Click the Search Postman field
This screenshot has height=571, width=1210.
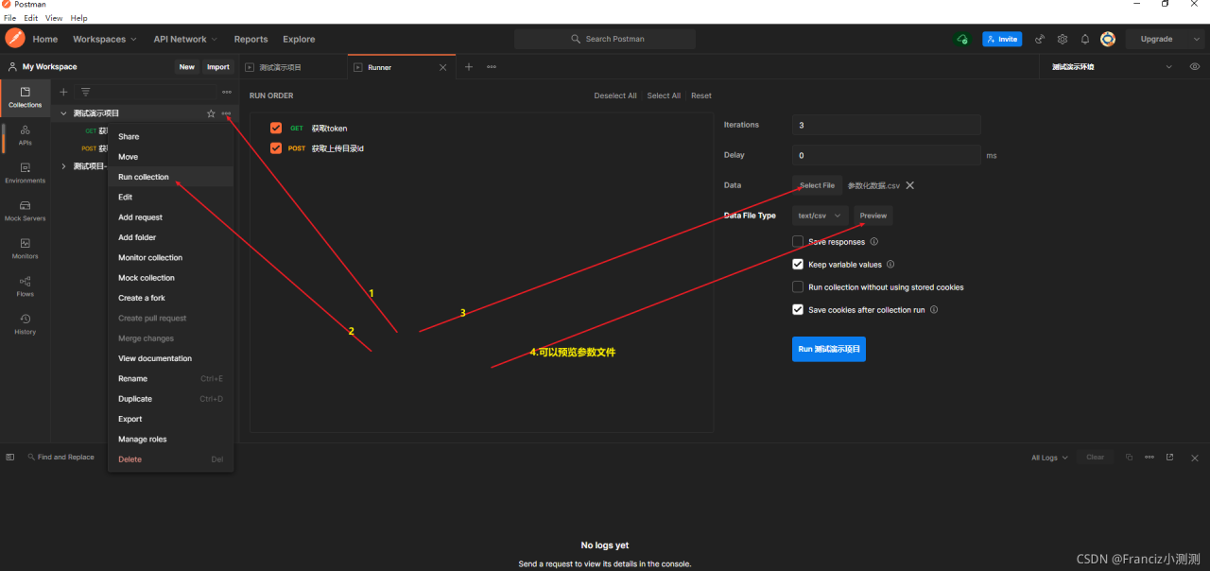tap(605, 39)
